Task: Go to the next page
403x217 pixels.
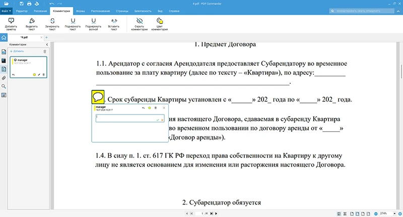Action: pos(216,213)
